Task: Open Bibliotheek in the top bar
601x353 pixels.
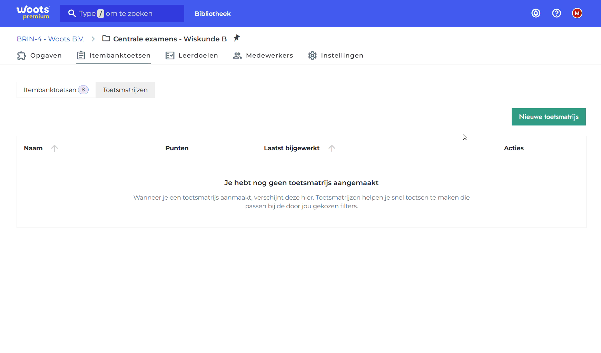Action: click(x=213, y=14)
